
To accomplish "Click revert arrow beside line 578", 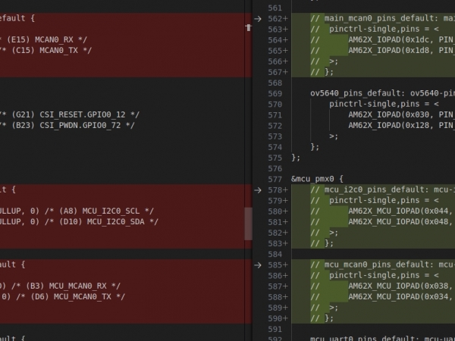I will click(x=259, y=189).
